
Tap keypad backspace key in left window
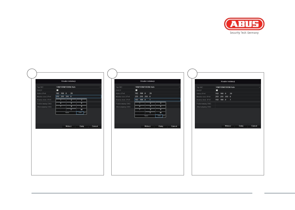coord(81,110)
